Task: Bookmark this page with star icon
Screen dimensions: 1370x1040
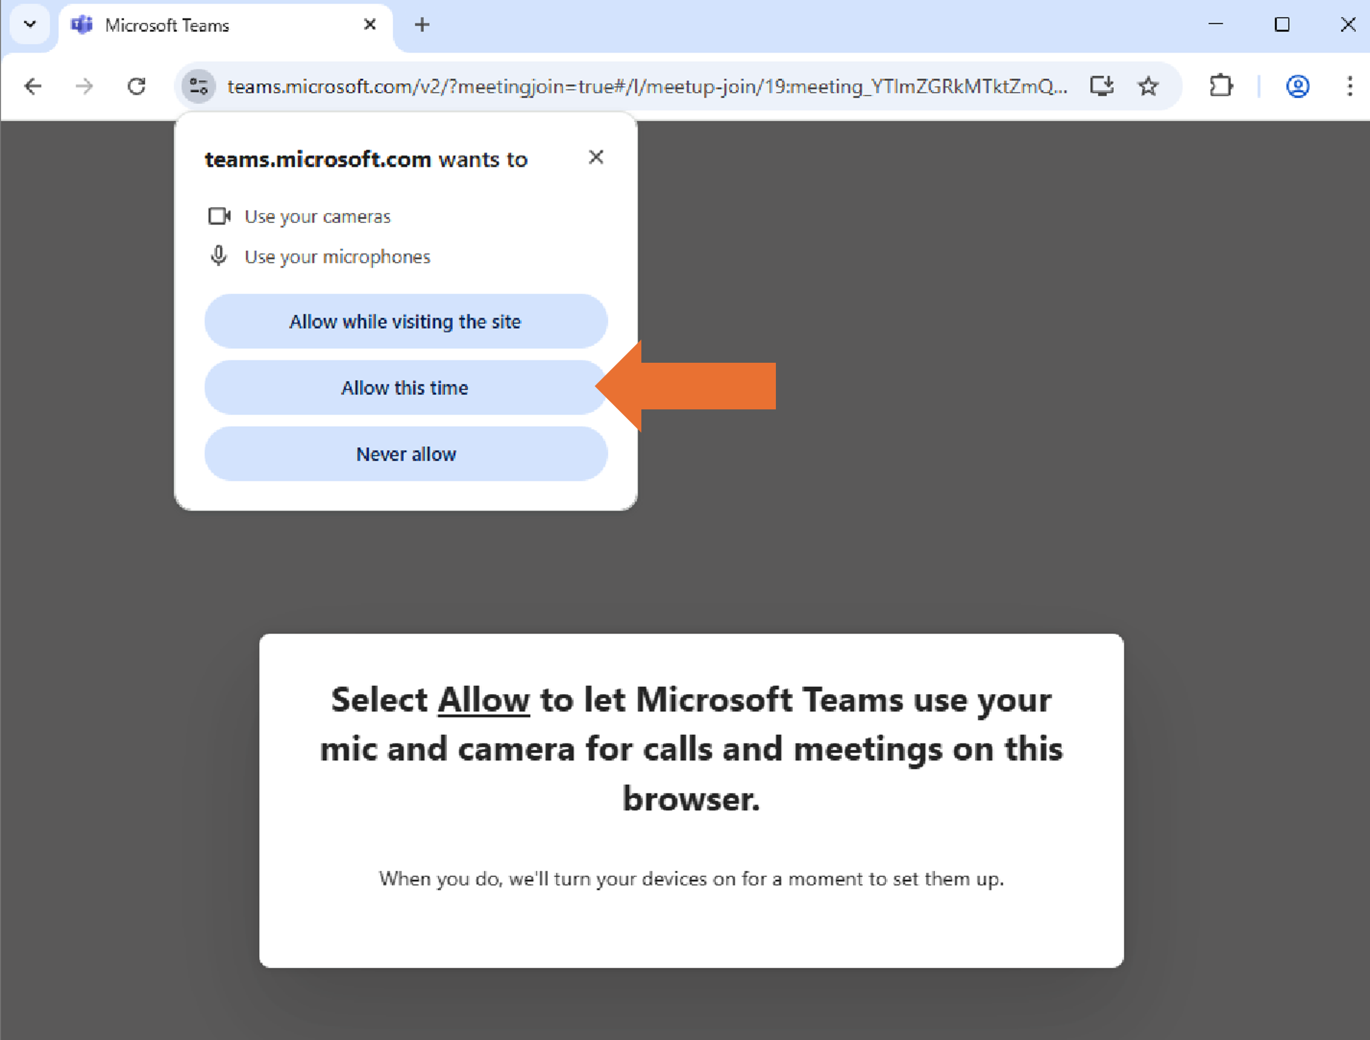Action: 1148,86
